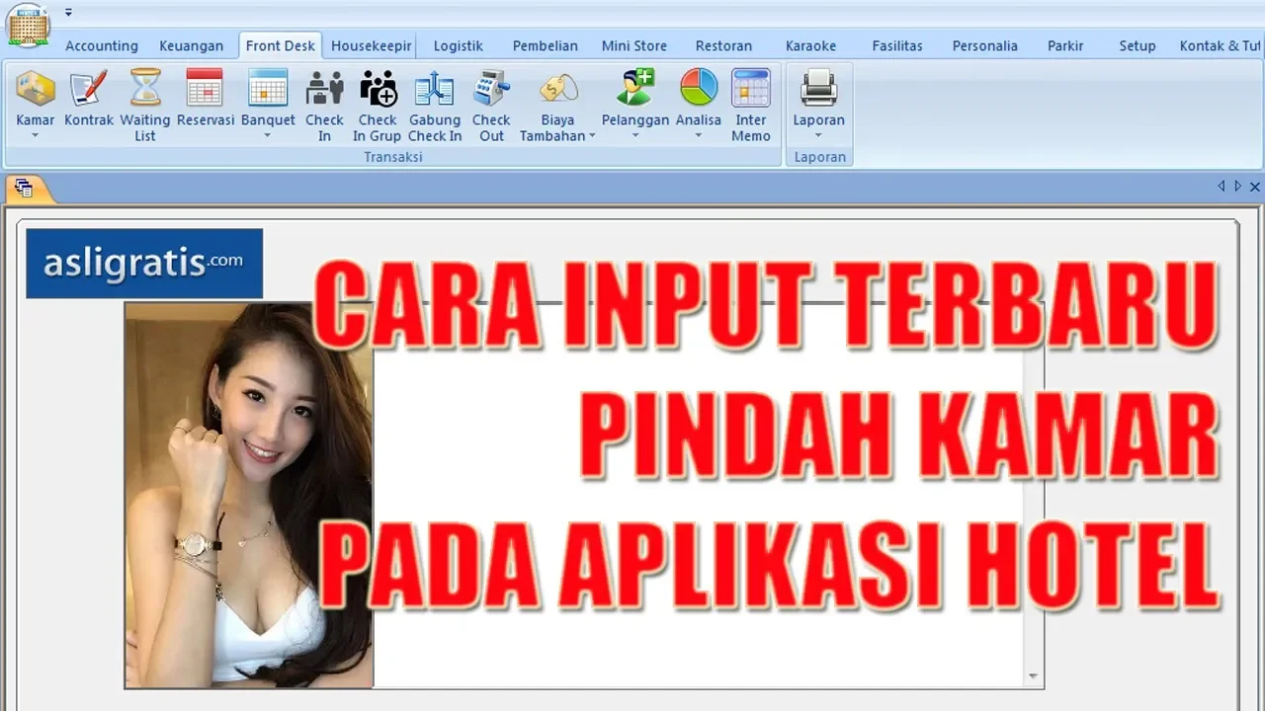This screenshot has width=1265, height=711.
Task: Open the Kontak & Tutorial tab
Action: pyautogui.click(x=1222, y=45)
